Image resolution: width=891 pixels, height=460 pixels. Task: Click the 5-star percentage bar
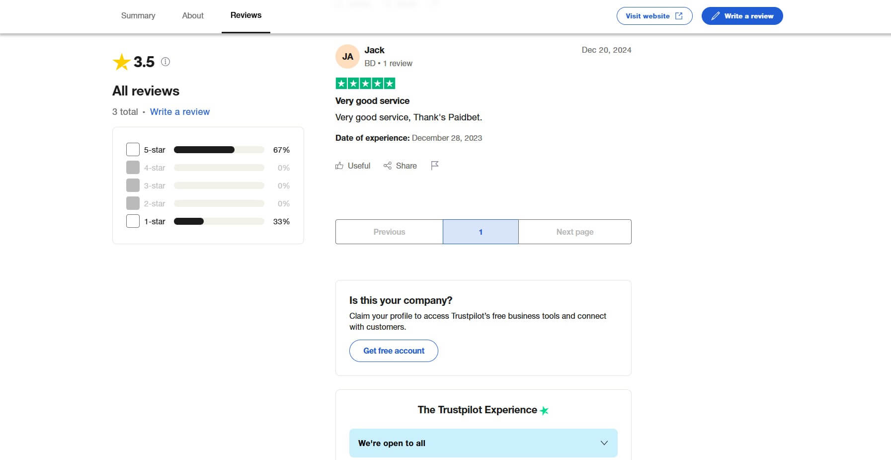(x=219, y=150)
